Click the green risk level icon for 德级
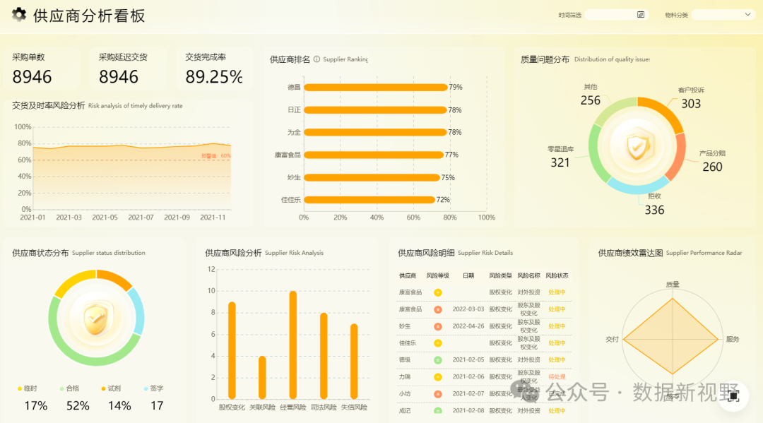Viewport: 763px width, 423px height. pos(437,360)
